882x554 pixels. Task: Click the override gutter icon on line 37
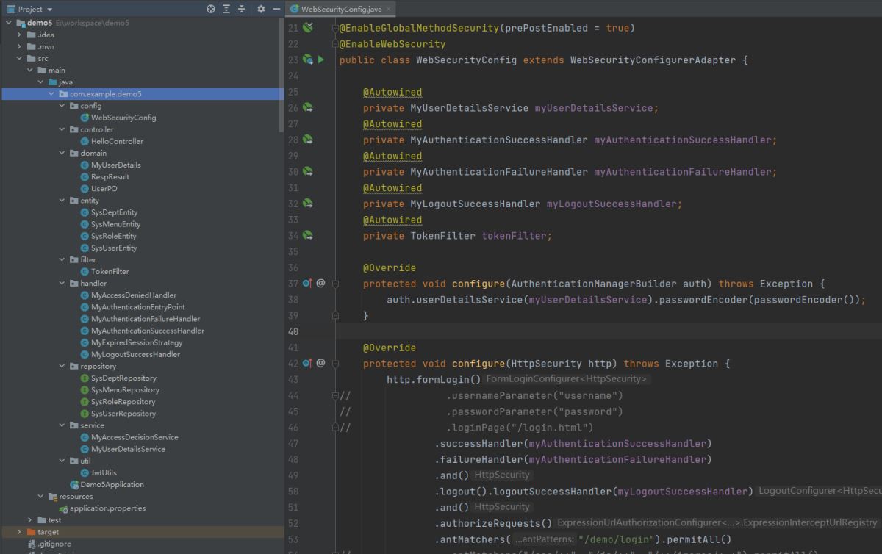coord(308,284)
